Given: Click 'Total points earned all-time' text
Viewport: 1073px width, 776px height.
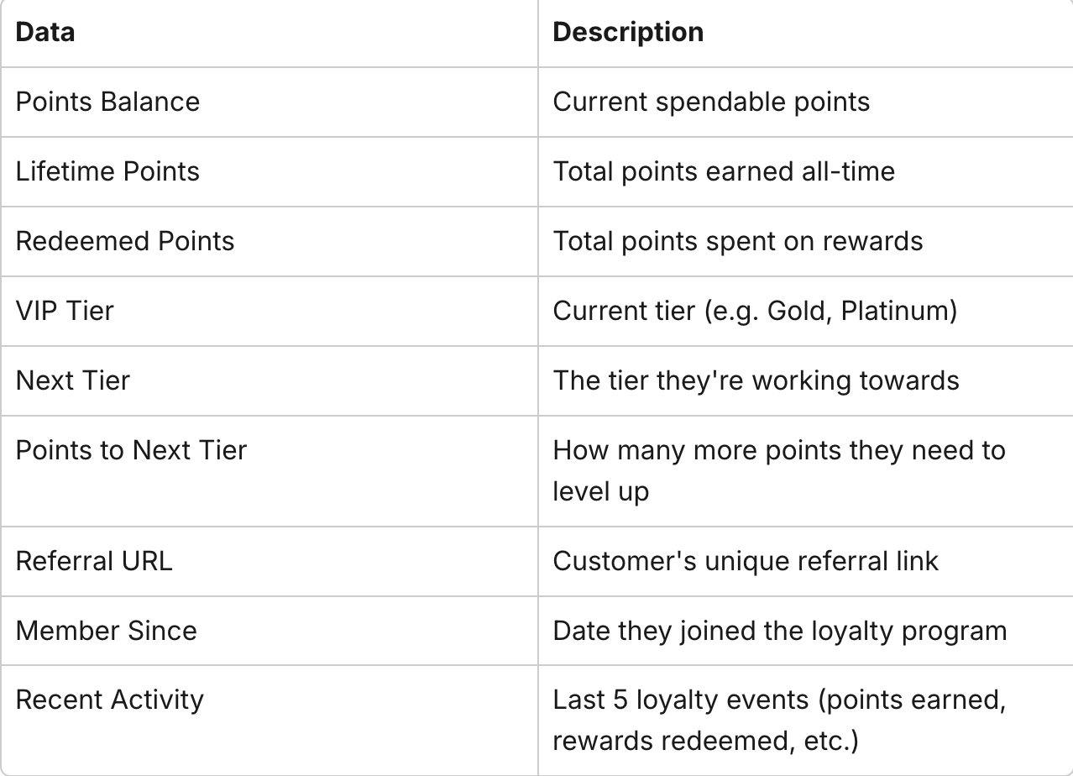Looking at the screenshot, I should click(724, 171).
